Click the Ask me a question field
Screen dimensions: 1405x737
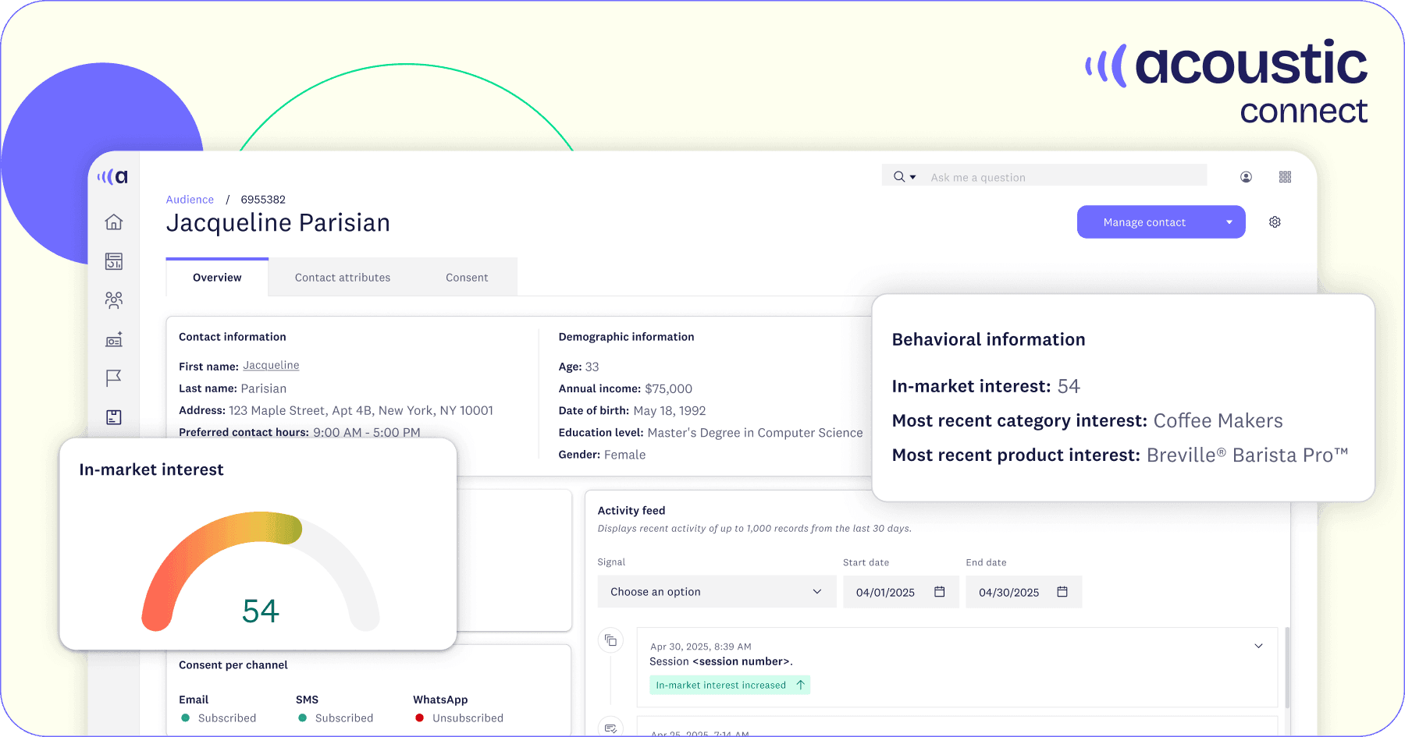tap(1062, 178)
